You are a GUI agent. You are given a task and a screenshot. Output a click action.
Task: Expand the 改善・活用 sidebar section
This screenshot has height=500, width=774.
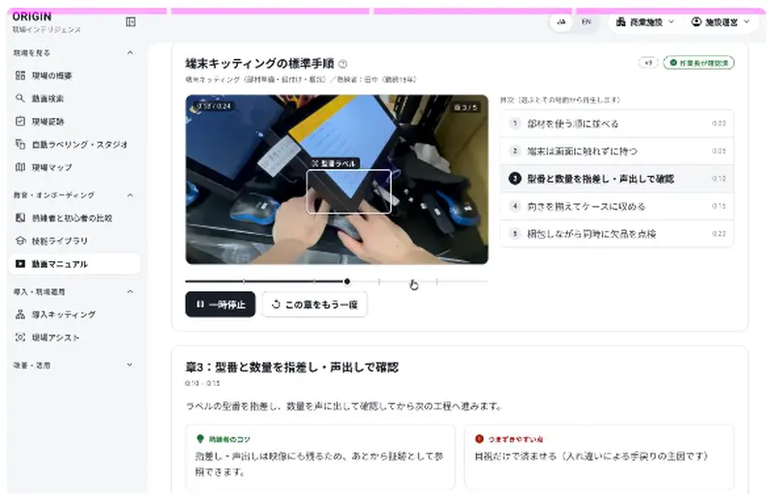tap(74, 366)
